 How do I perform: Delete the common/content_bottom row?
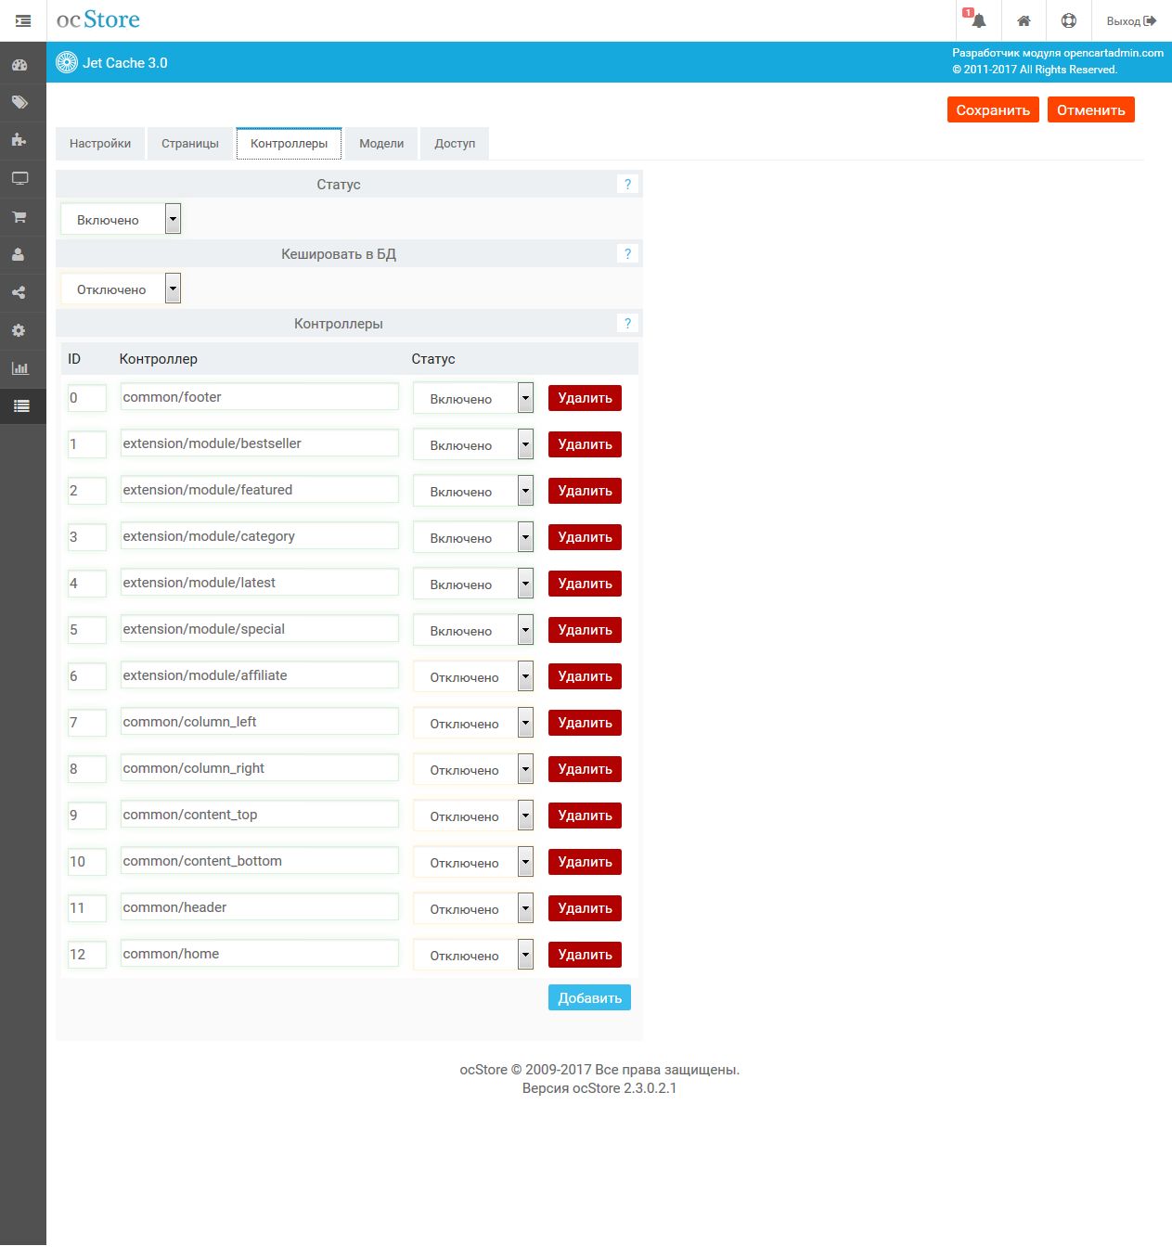[x=585, y=862]
